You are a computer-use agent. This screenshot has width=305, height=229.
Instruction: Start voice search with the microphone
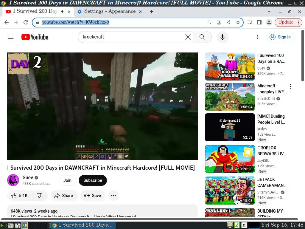pyautogui.click(x=222, y=37)
